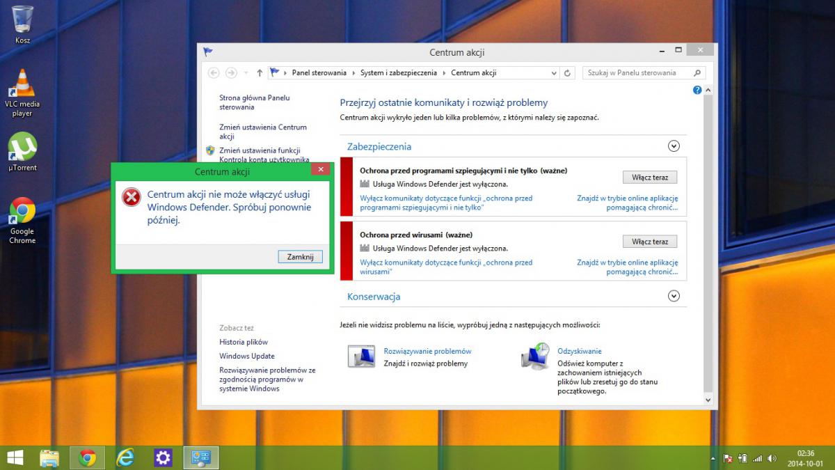This screenshot has width=835, height=470.
Task: Open the Windows Start button
Action: coord(15,457)
